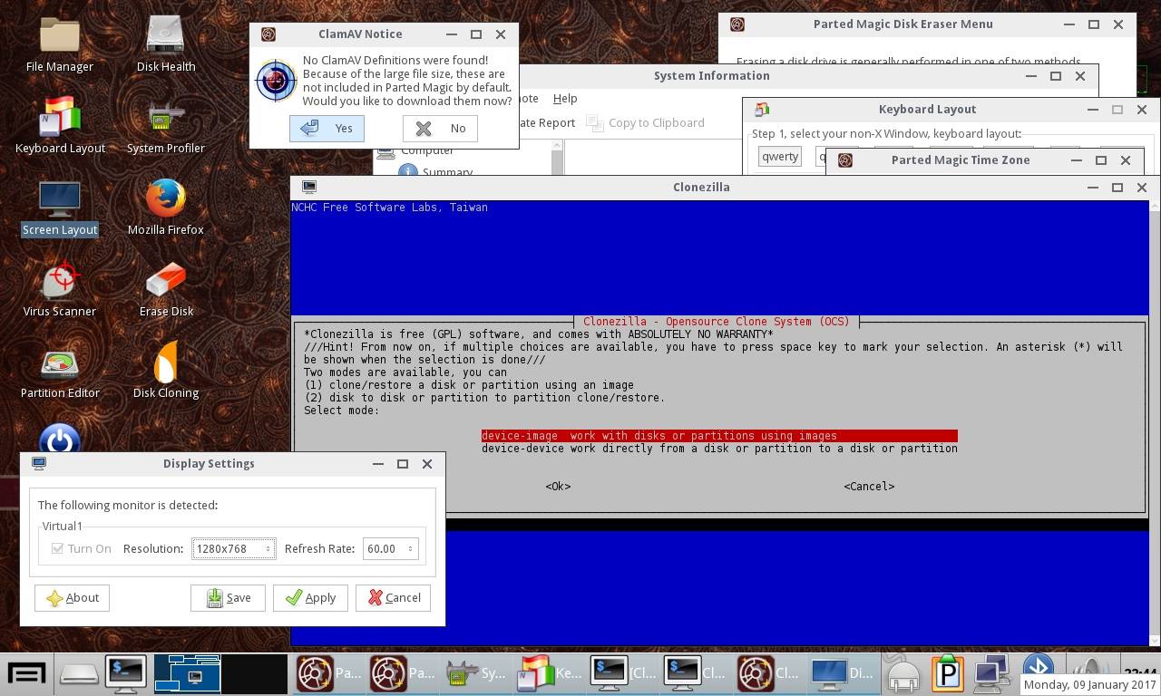The image size is (1161, 696).
Task: Switch to first Parted Magic taskbar entry
Action: coord(331,673)
